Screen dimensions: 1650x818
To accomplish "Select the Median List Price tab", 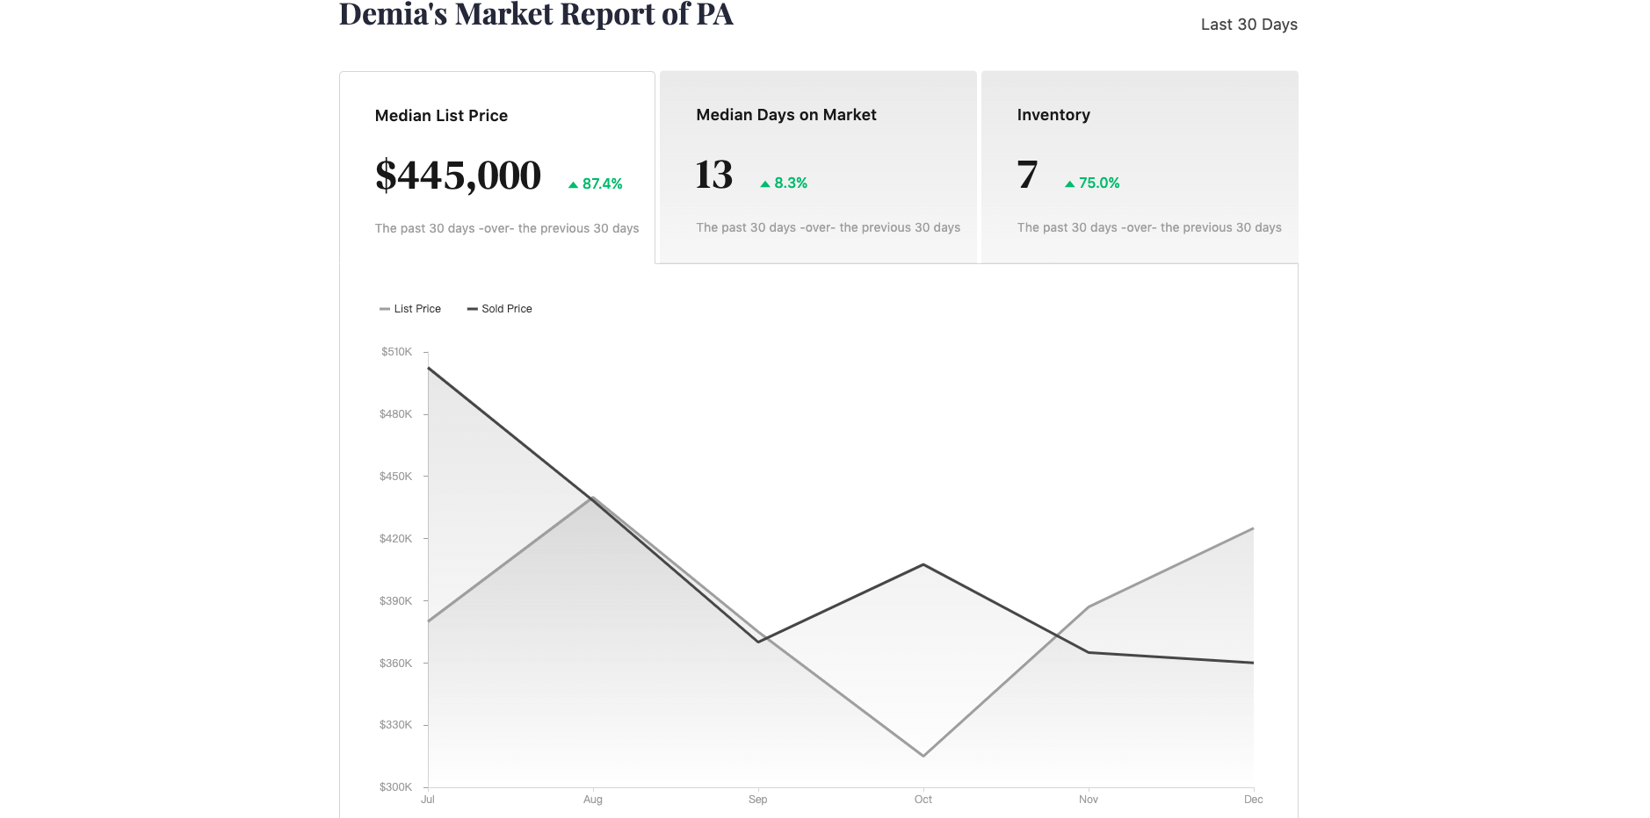I will pyautogui.click(x=496, y=167).
